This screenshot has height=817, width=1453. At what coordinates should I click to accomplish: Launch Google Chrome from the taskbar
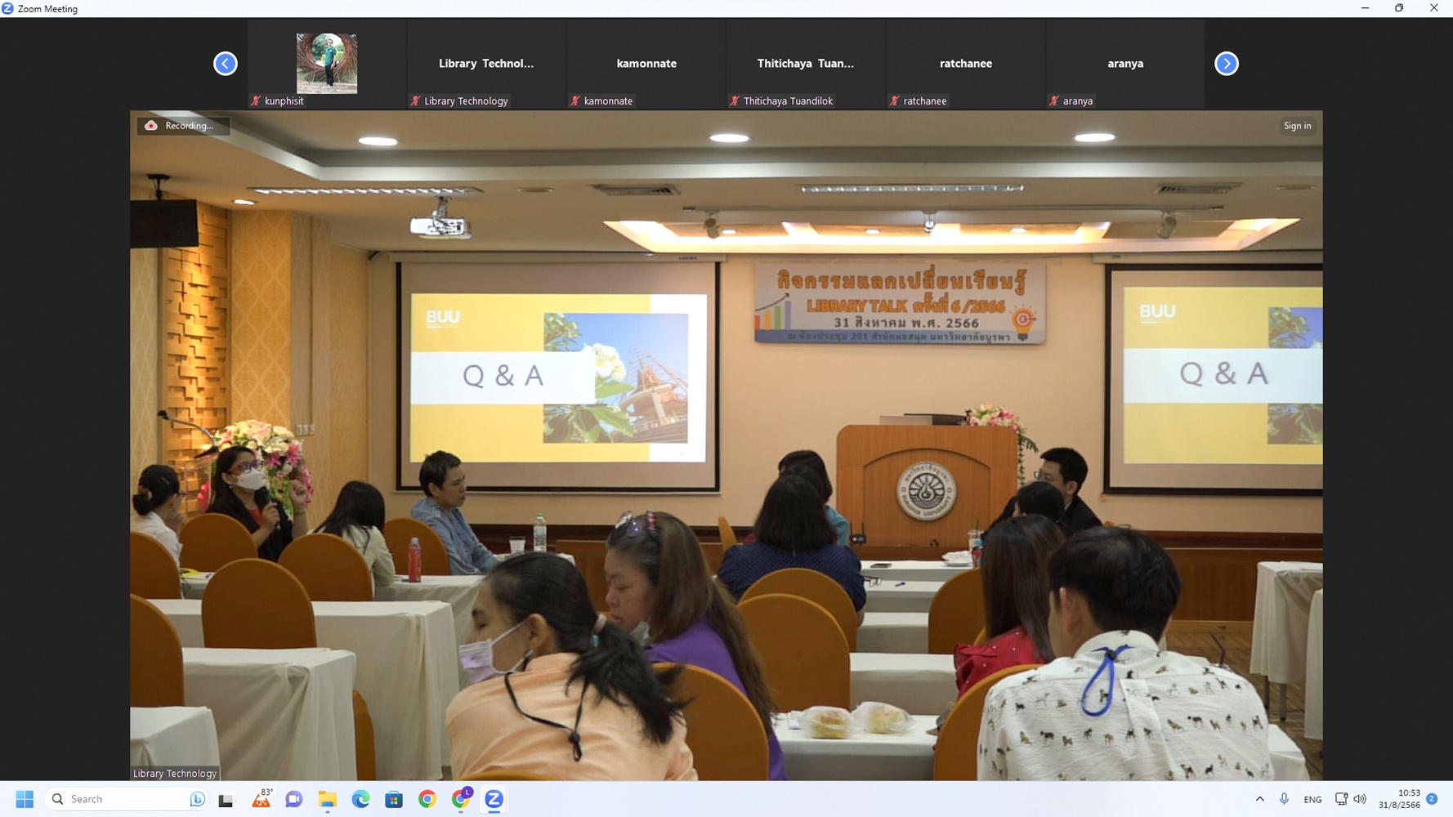(x=427, y=799)
